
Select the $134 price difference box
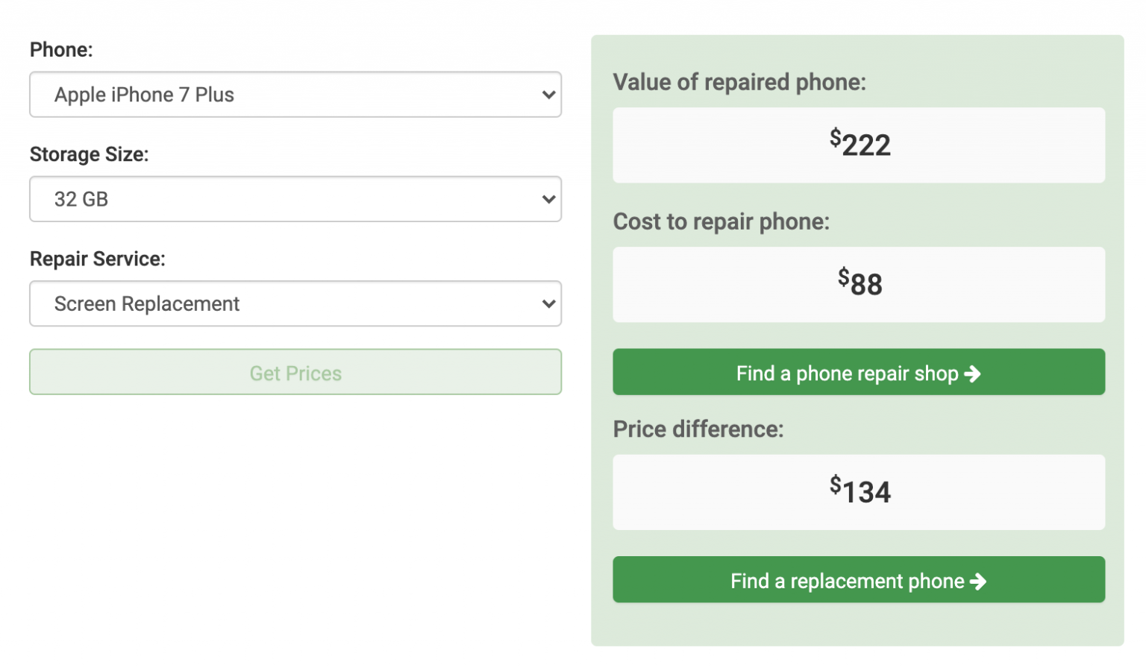click(859, 493)
